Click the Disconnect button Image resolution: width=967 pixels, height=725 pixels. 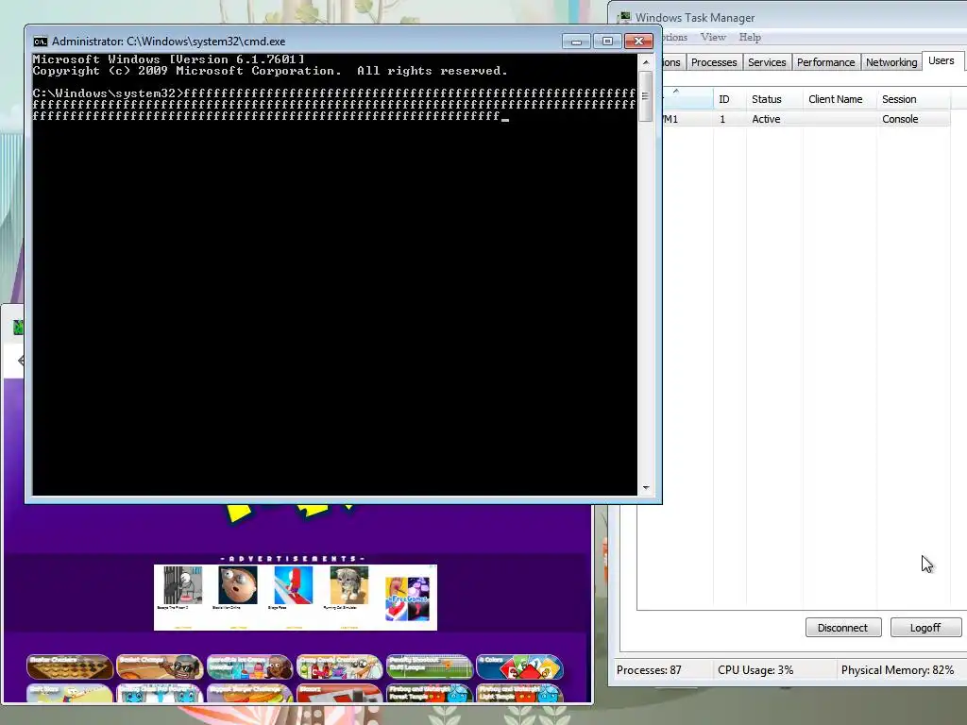click(x=843, y=628)
